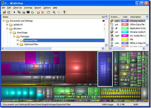Viewport: 151px width, 108px height.
Task: Click the yellow Help question mark icon
Action: click(64, 12)
